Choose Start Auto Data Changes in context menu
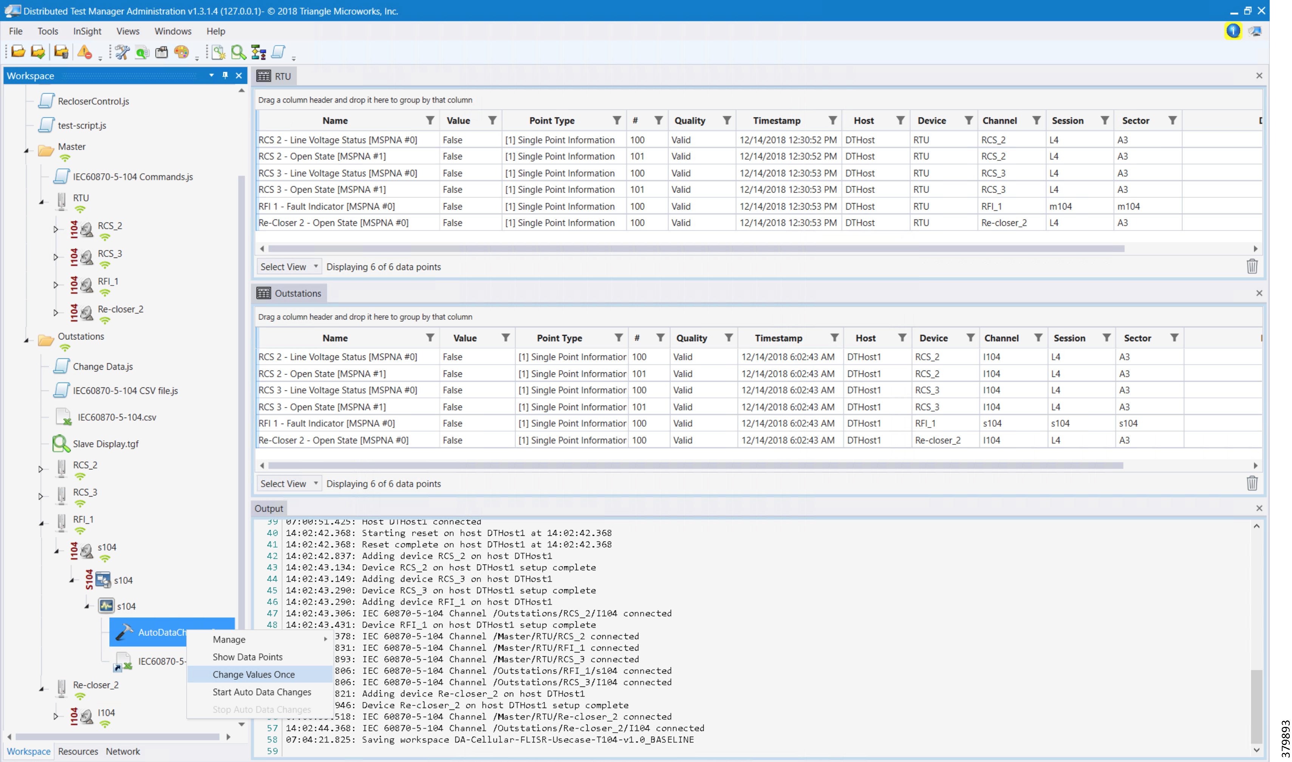 (260, 692)
